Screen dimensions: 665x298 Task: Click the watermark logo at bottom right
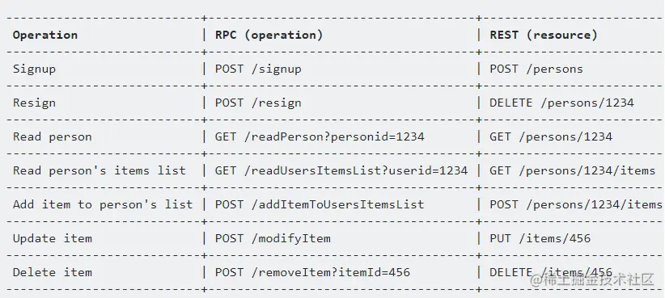pyautogui.click(x=593, y=280)
